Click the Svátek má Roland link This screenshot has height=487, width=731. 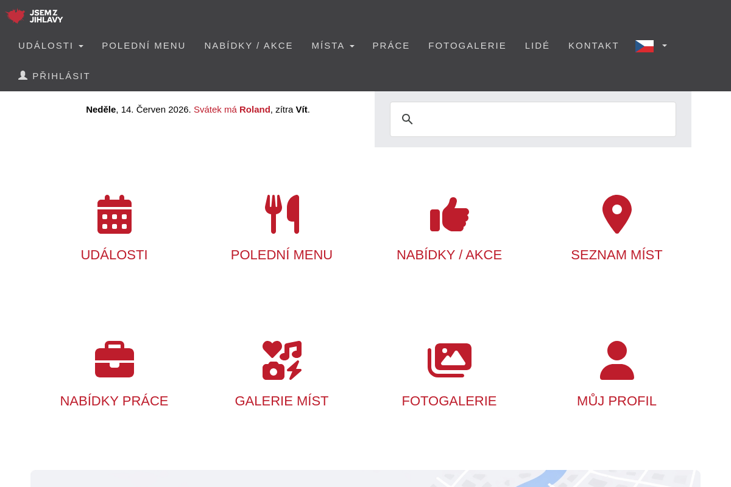(232, 110)
